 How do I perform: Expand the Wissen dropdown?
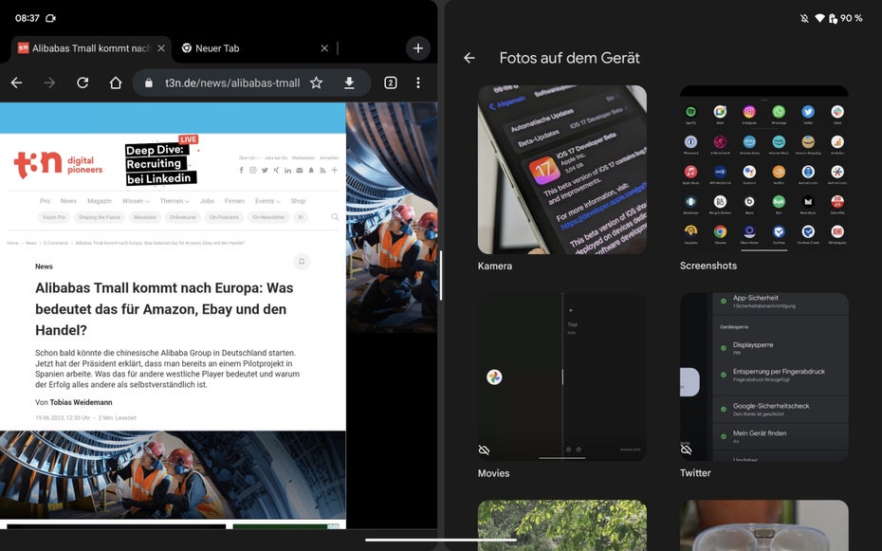click(136, 201)
